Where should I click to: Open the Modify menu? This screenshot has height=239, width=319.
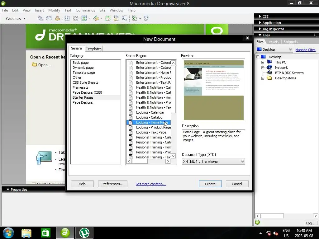point(54,10)
